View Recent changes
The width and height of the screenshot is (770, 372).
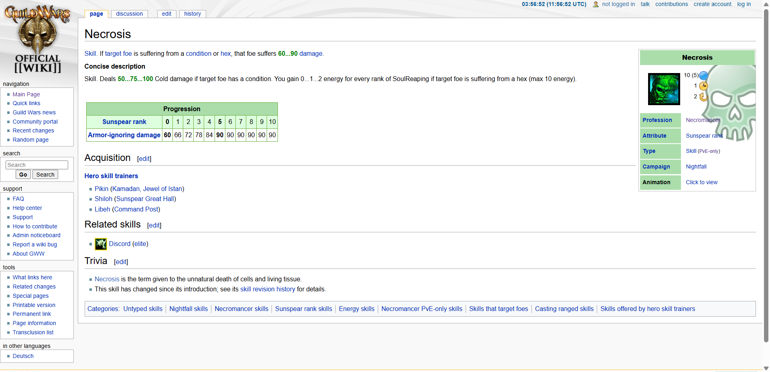point(33,130)
